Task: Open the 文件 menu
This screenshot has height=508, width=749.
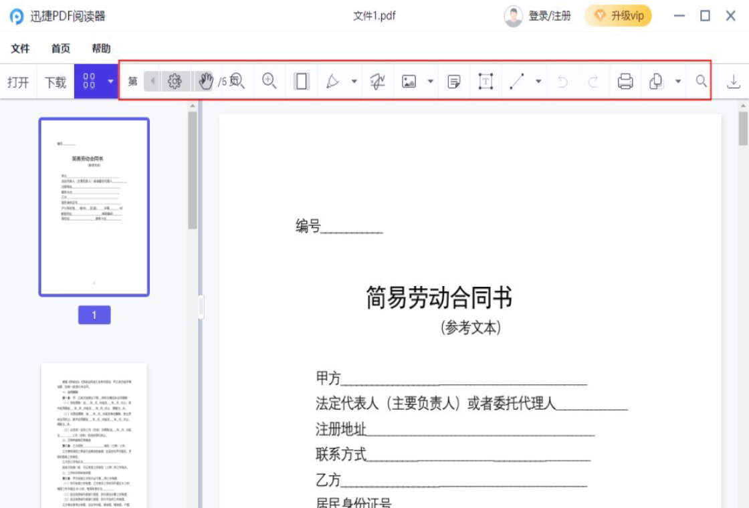Action: point(20,47)
